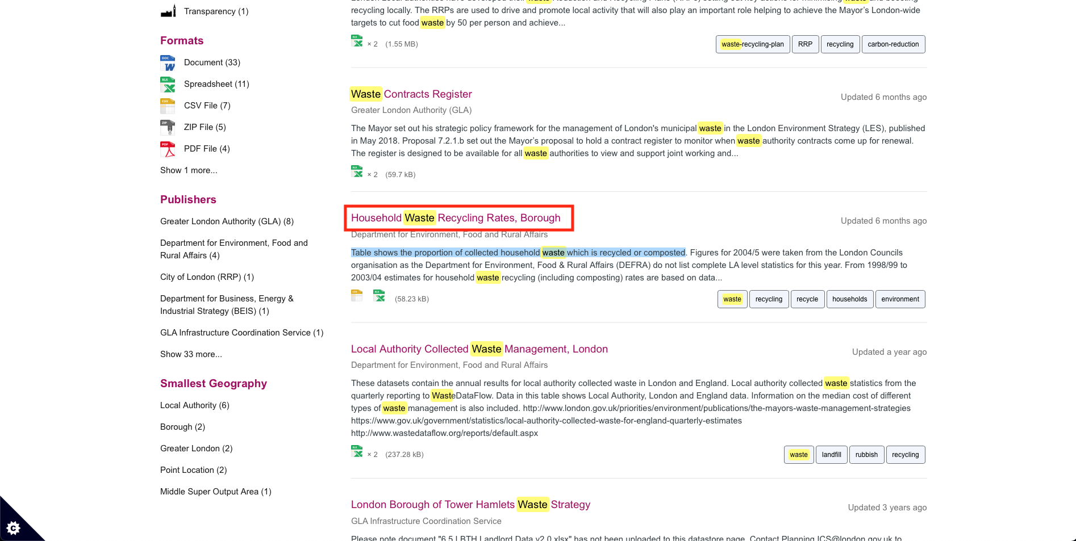Screen dimensions: 1076x541
Task: Open the cookie settings gear icon
Action: tap(14, 528)
